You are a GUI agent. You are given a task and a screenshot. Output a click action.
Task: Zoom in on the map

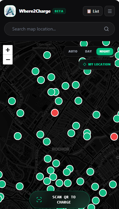point(8,50)
